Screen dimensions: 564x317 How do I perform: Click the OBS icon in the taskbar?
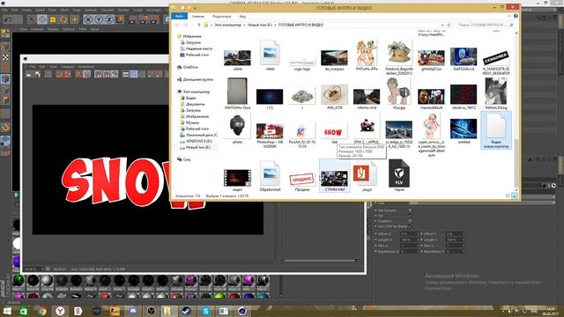(x=151, y=311)
